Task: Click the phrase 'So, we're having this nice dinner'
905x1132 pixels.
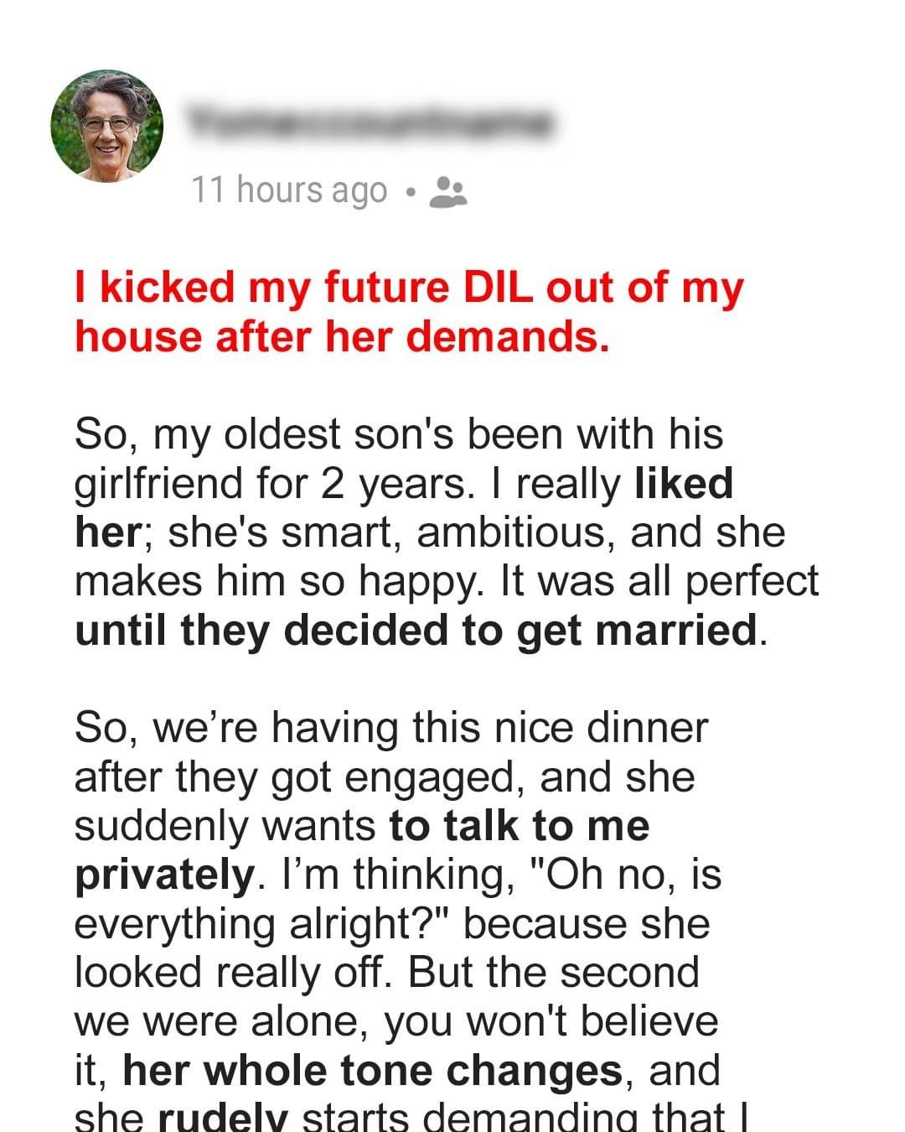Action: click(391, 727)
